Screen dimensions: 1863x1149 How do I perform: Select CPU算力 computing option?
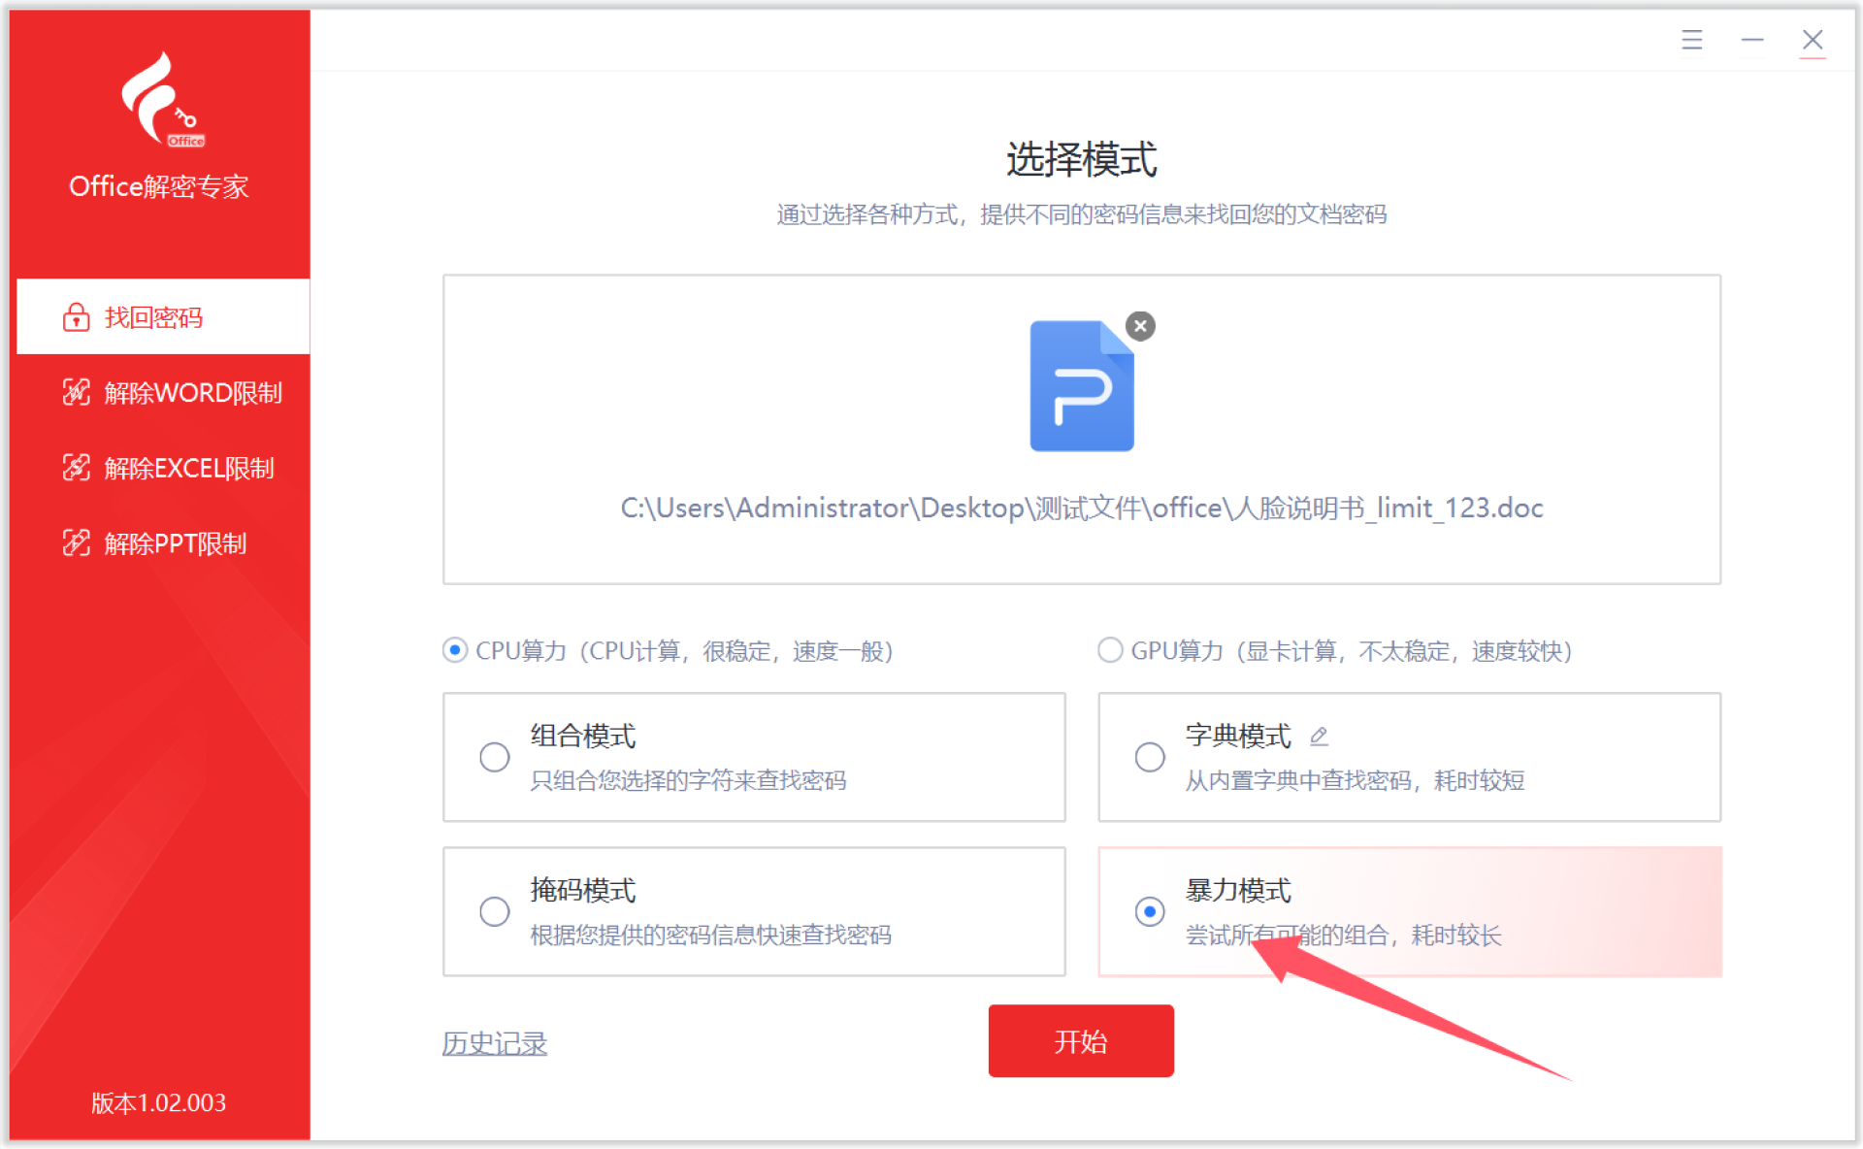(x=454, y=650)
